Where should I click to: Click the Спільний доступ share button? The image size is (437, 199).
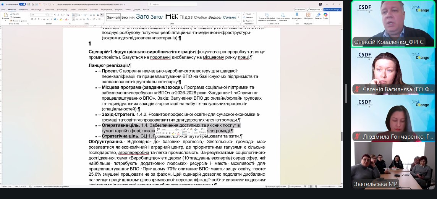click(332, 10)
